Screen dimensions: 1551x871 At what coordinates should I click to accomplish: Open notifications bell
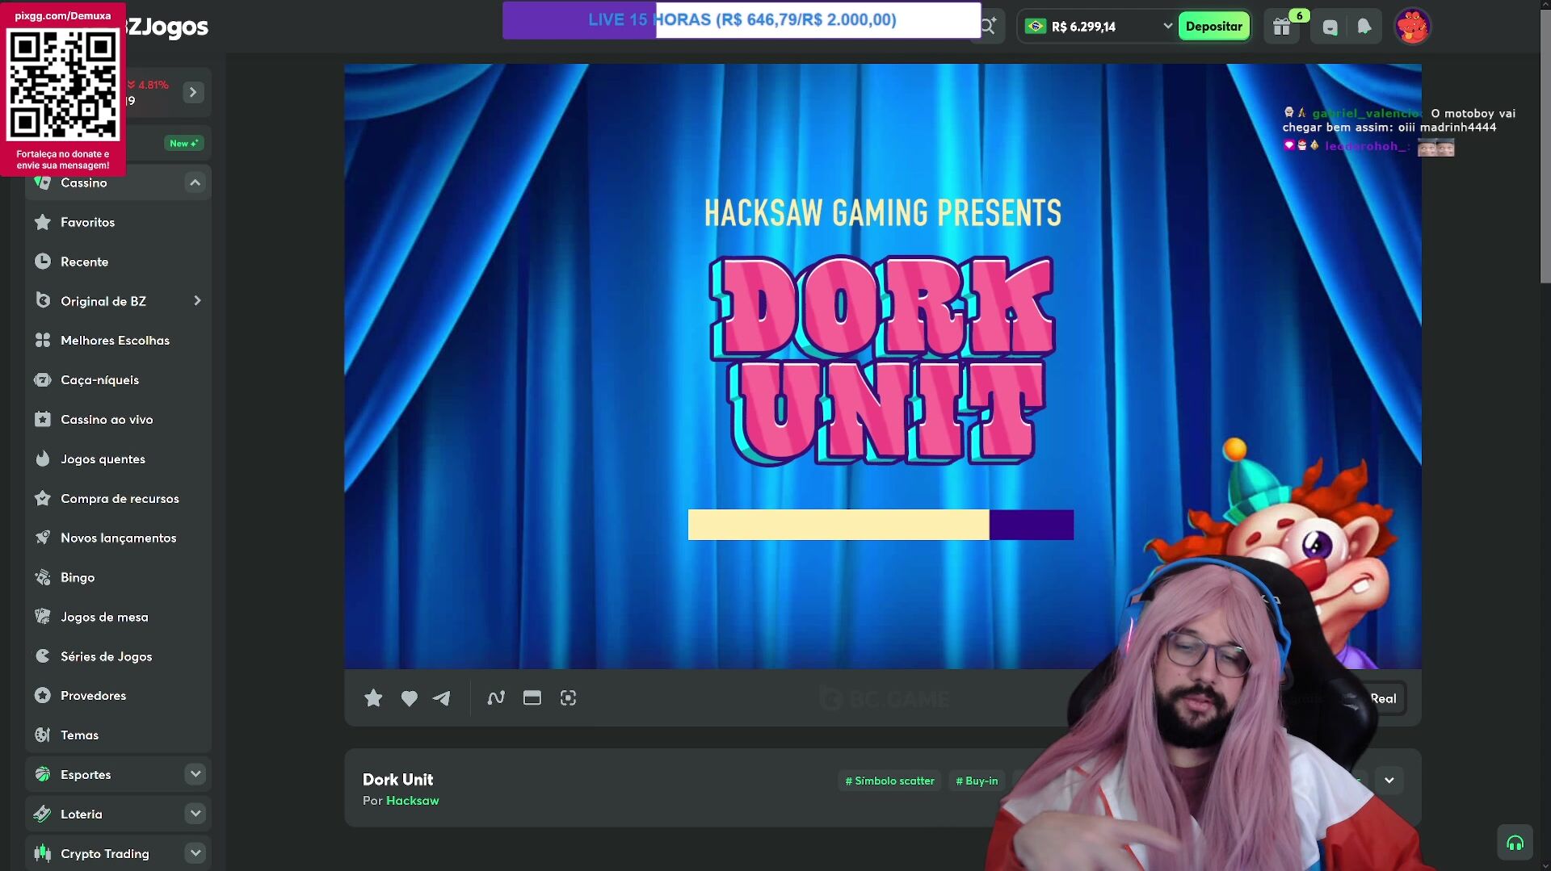click(x=1364, y=27)
